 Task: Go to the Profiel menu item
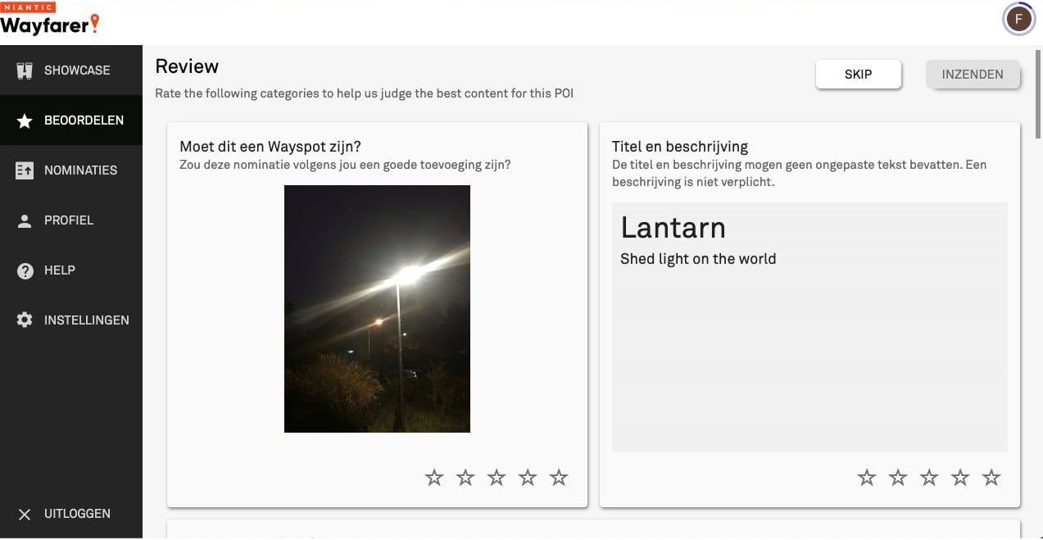69,220
